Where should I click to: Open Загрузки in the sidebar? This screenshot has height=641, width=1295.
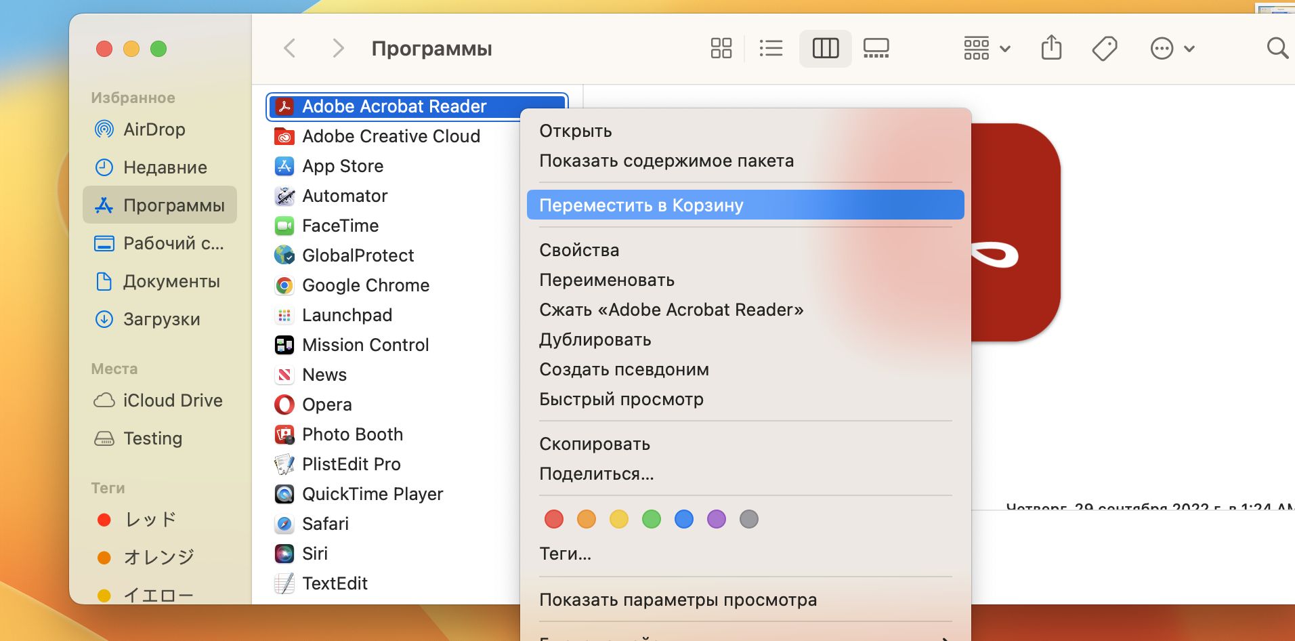tap(160, 318)
